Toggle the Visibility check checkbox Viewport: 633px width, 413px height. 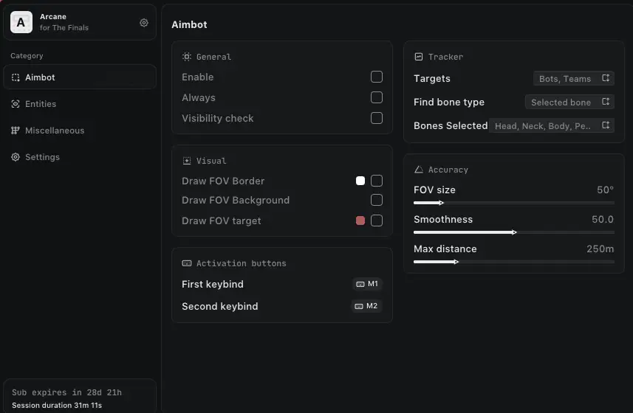(376, 118)
